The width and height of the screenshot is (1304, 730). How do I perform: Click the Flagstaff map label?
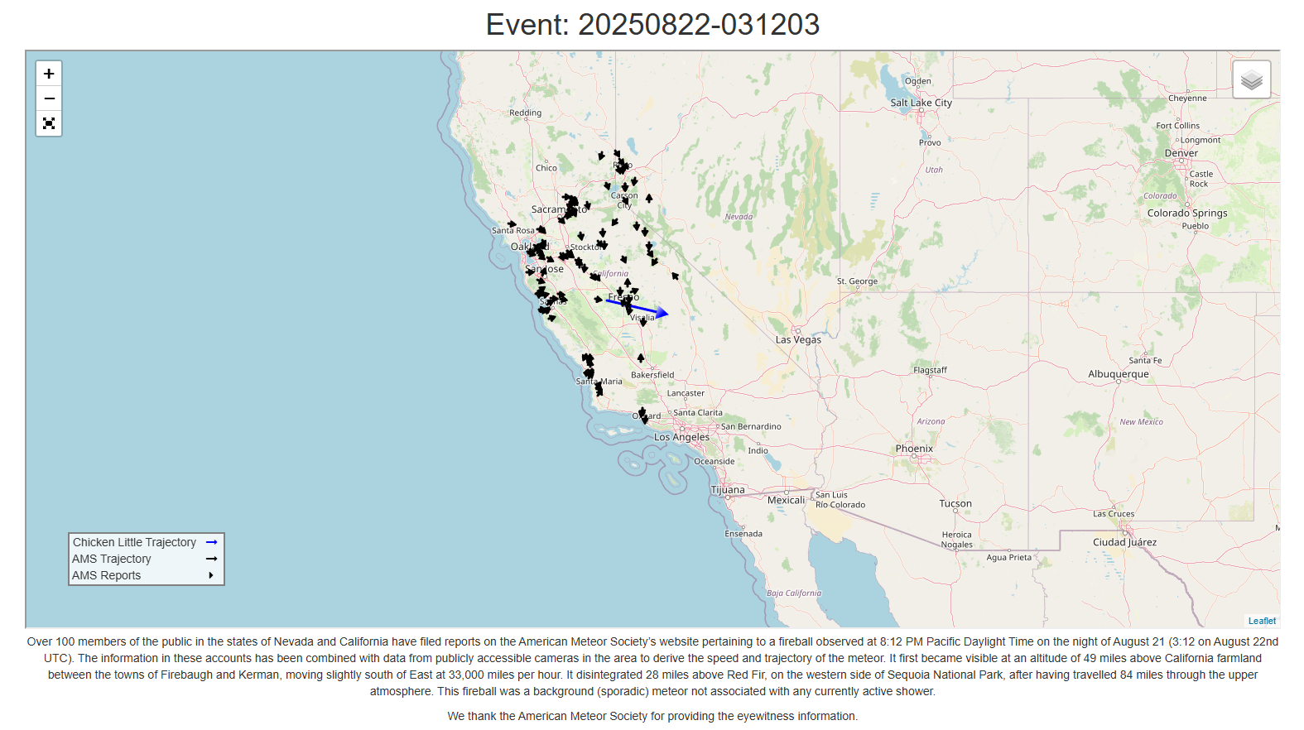pyautogui.click(x=930, y=370)
